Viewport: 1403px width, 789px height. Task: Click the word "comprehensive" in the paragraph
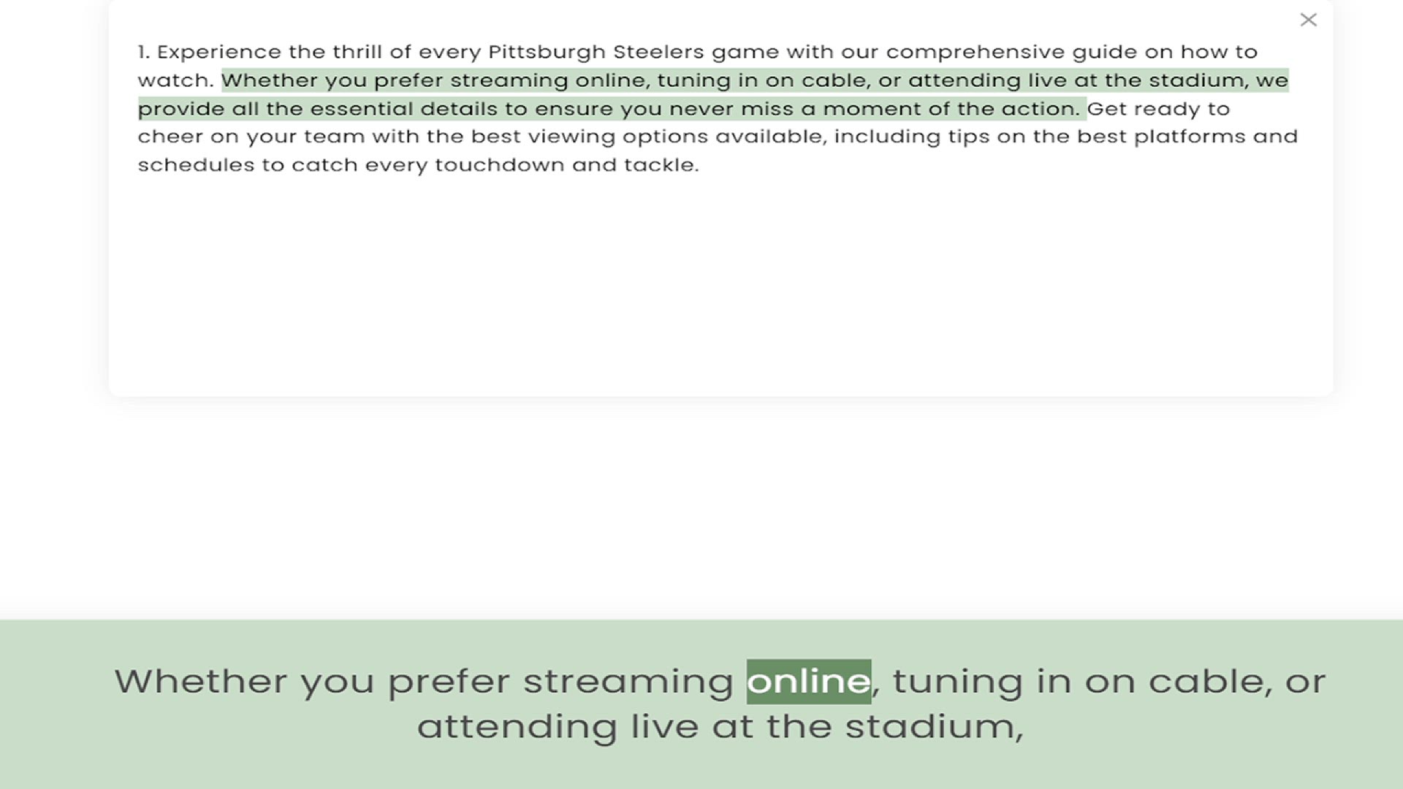click(x=976, y=52)
